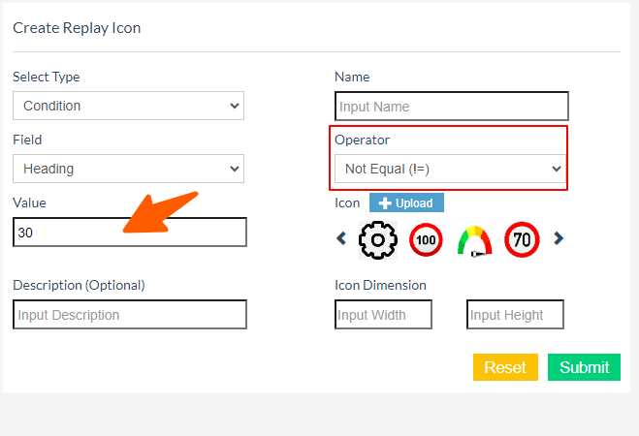Focus the Input Name text field

[451, 107]
